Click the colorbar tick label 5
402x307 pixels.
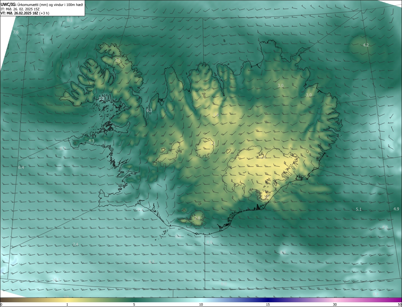point(134,304)
